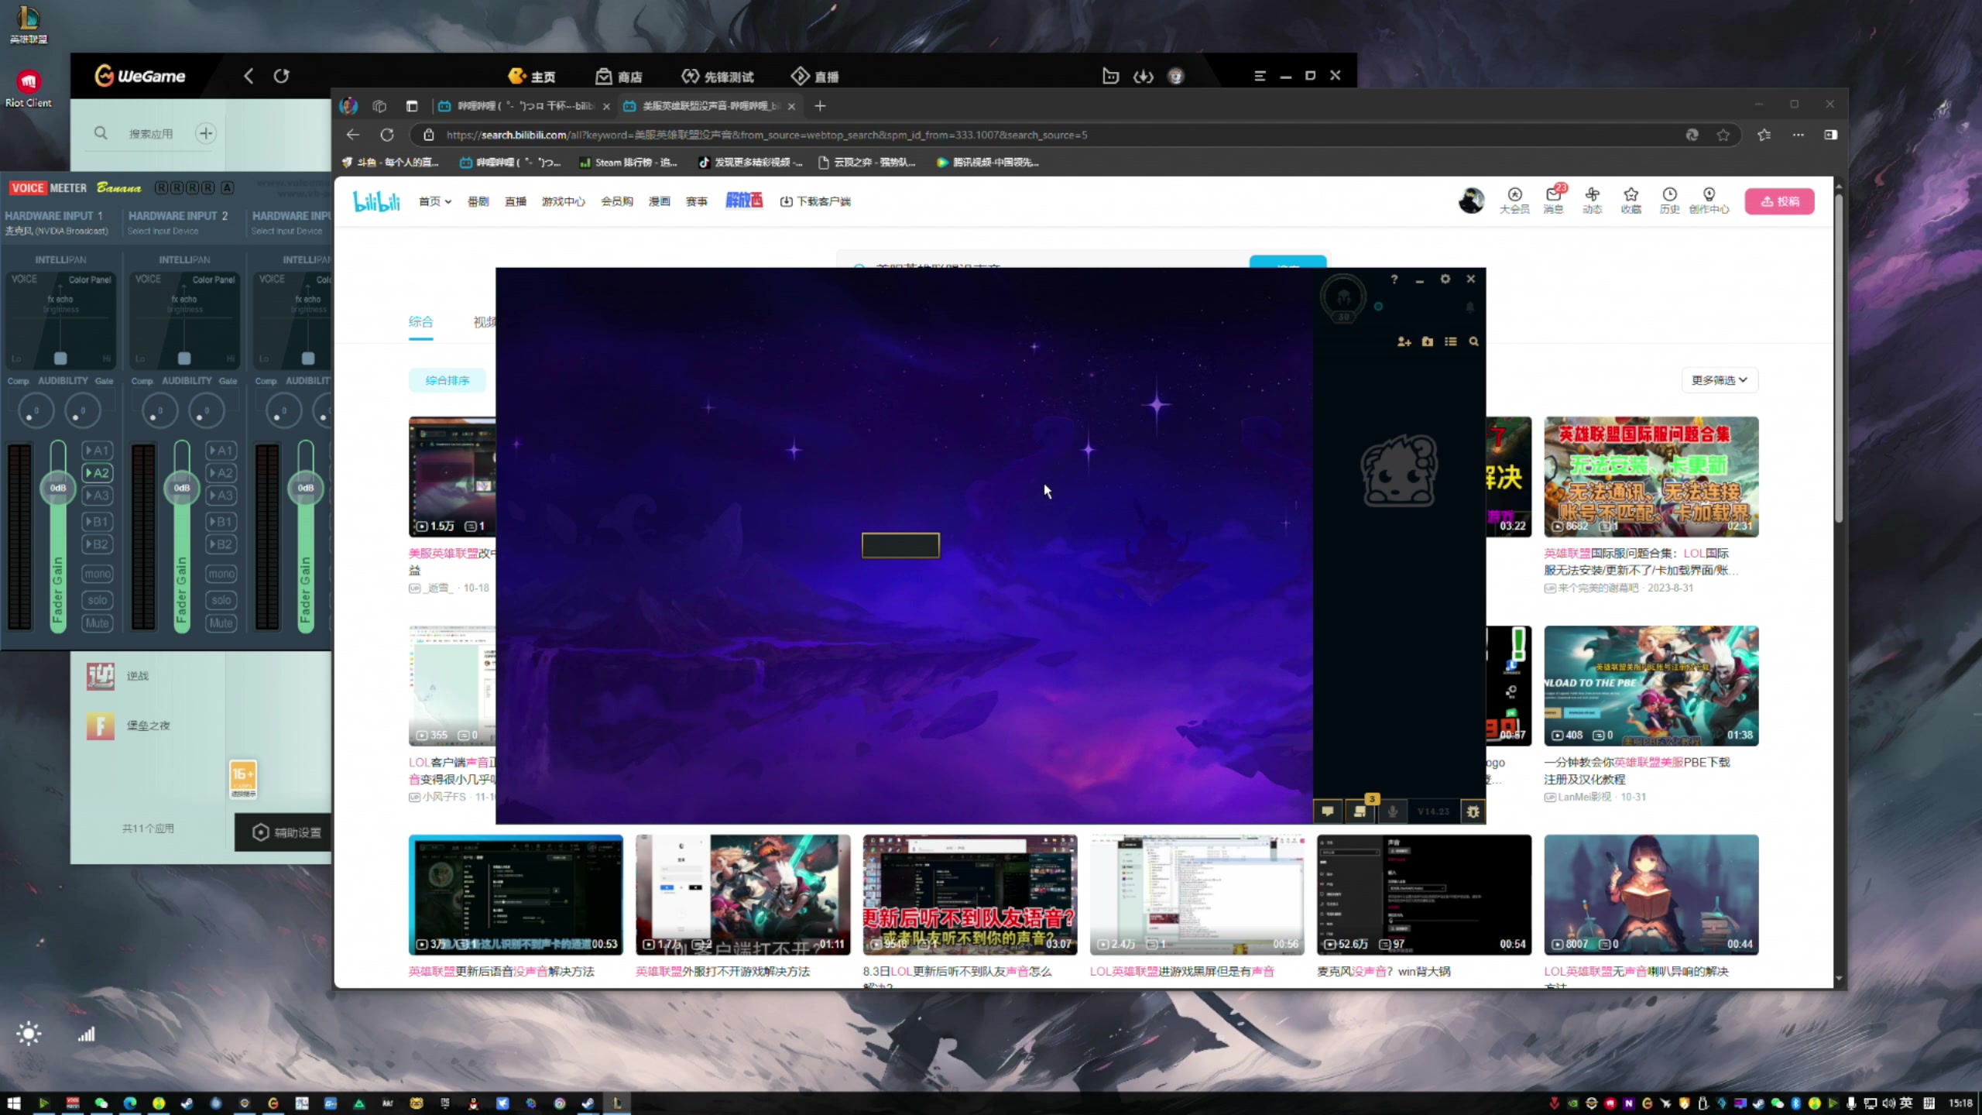Click WeGame 搜索应用 search field

point(151,134)
